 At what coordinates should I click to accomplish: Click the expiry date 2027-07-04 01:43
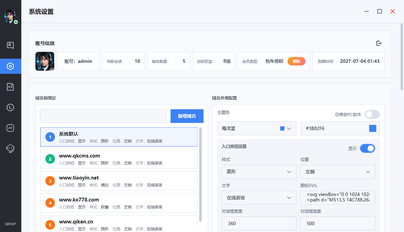360,61
